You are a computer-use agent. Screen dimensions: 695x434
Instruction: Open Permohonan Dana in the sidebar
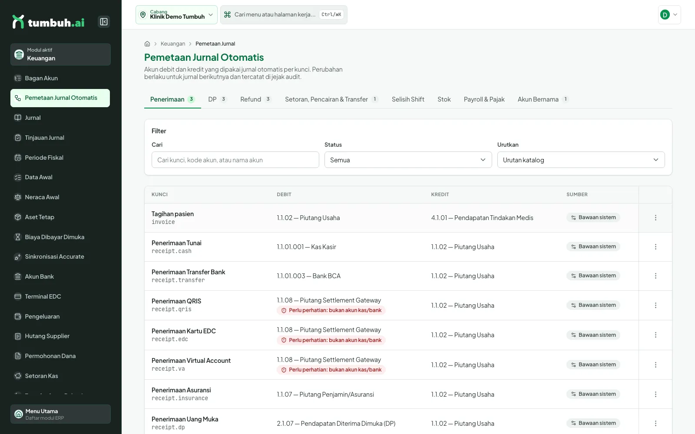(60, 356)
